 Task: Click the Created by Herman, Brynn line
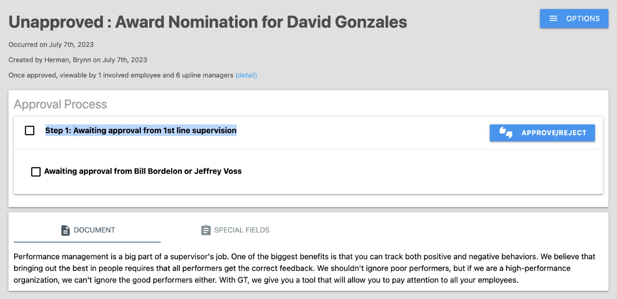(78, 60)
